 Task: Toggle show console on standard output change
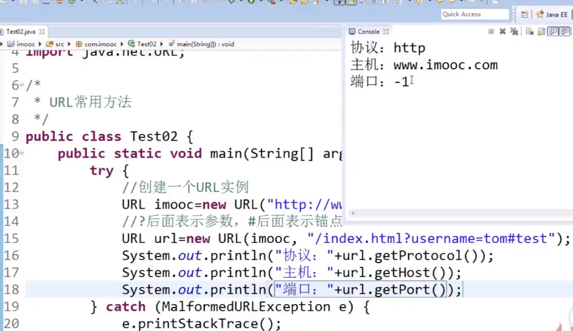pyautogui.click(x=553, y=32)
